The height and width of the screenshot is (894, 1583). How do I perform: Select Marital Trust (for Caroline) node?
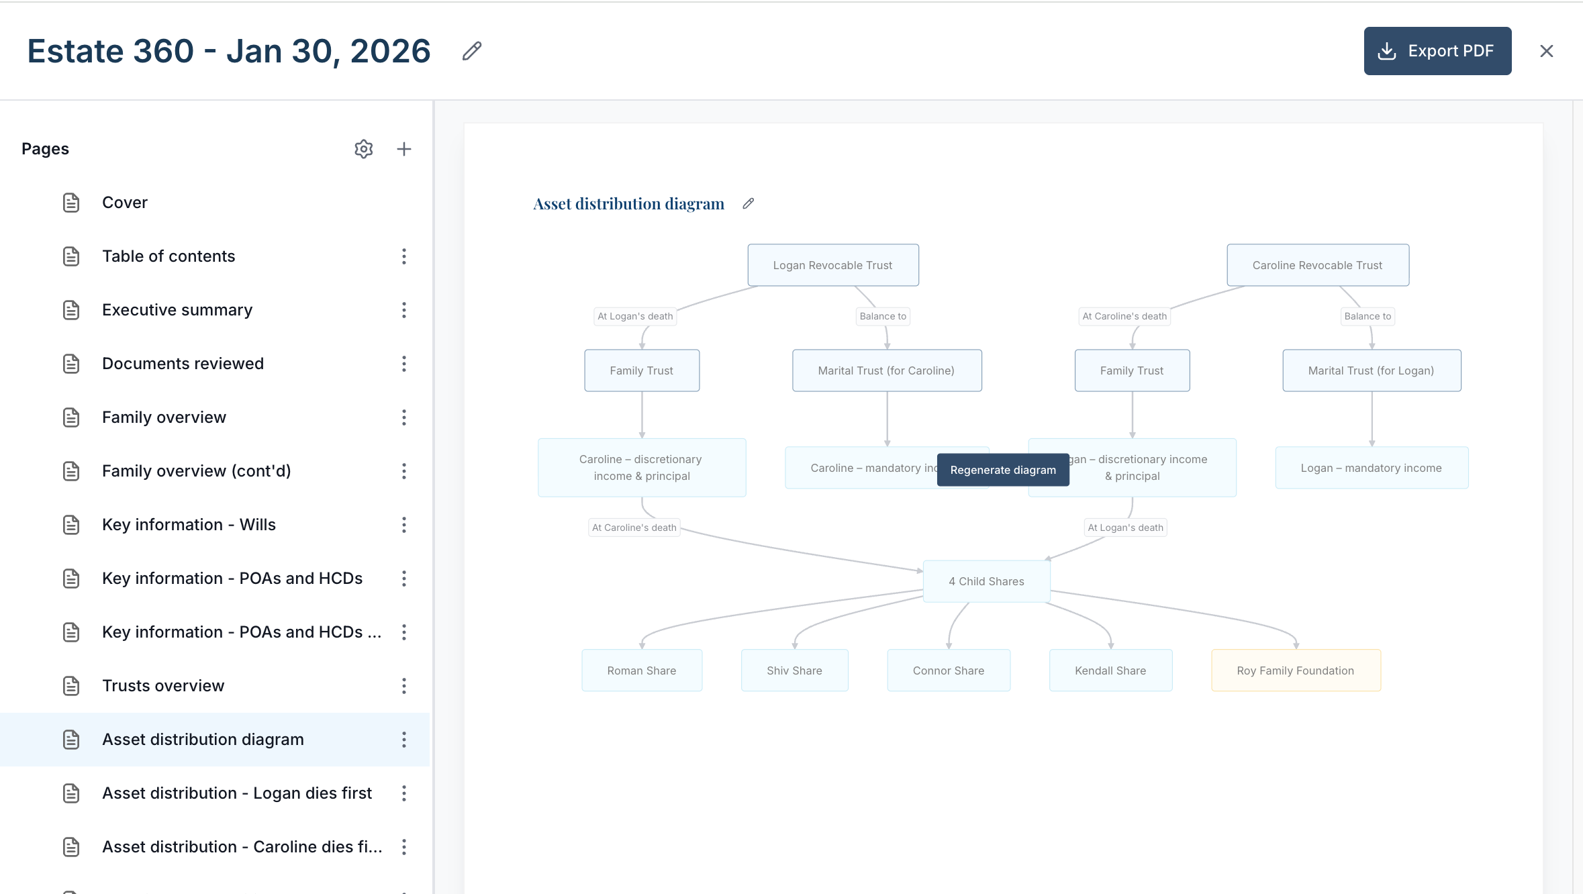pos(887,370)
